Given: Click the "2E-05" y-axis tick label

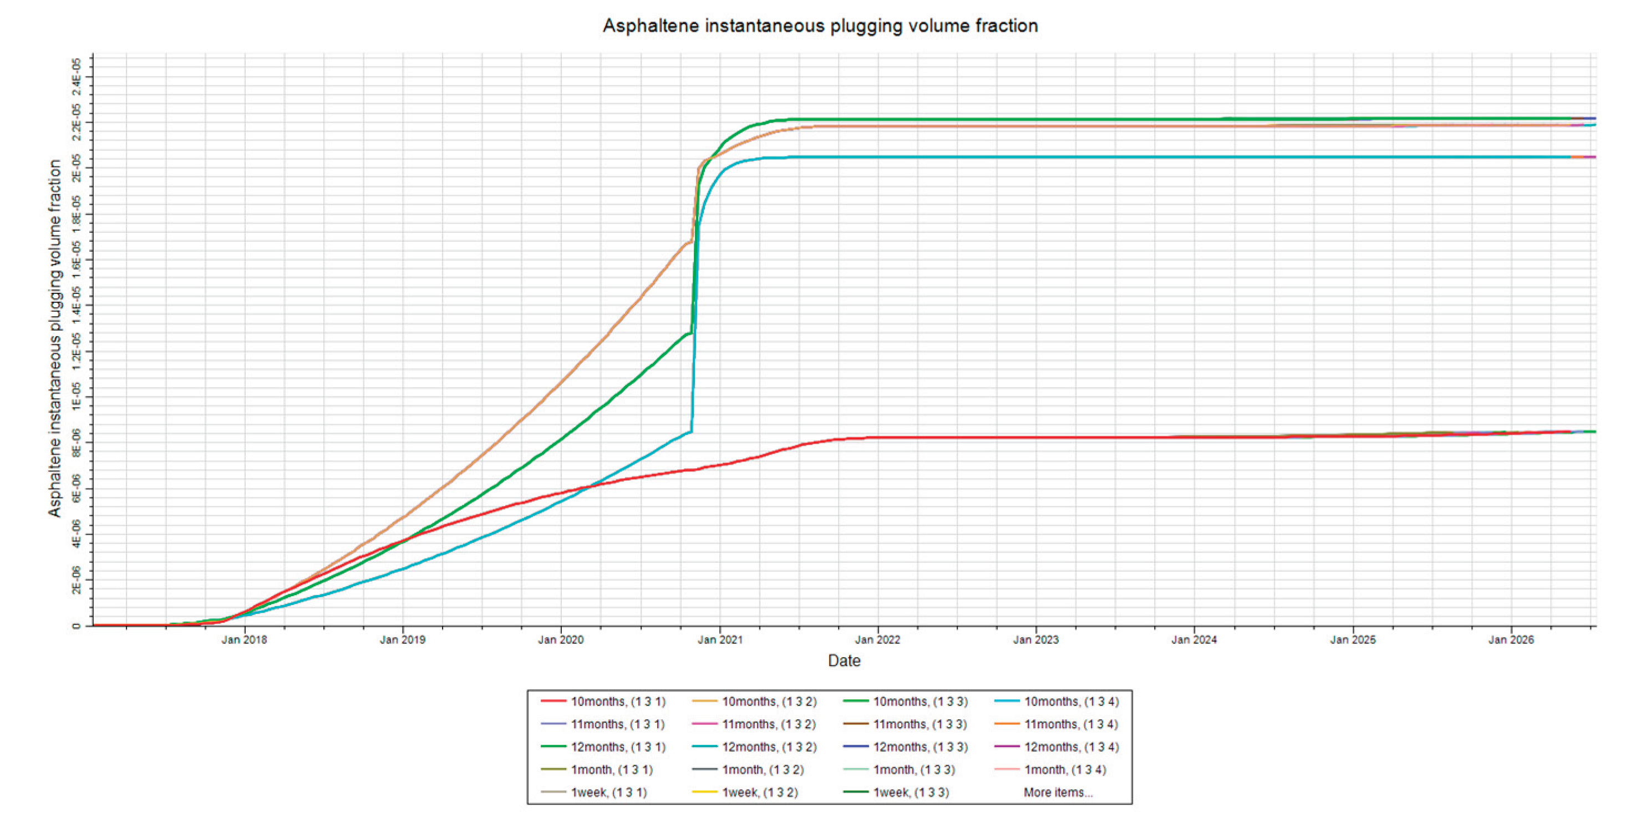Looking at the screenshot, I should 77,168.
